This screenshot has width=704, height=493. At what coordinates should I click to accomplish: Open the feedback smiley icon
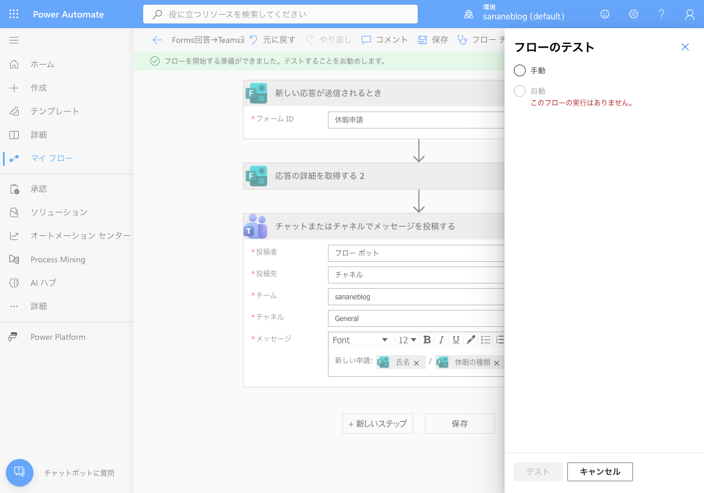[x=605, y=14]
